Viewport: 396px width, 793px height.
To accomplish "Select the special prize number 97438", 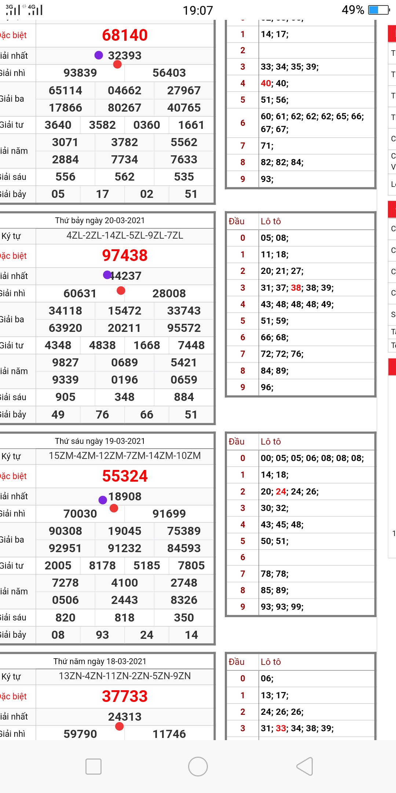I will [125, 256].
